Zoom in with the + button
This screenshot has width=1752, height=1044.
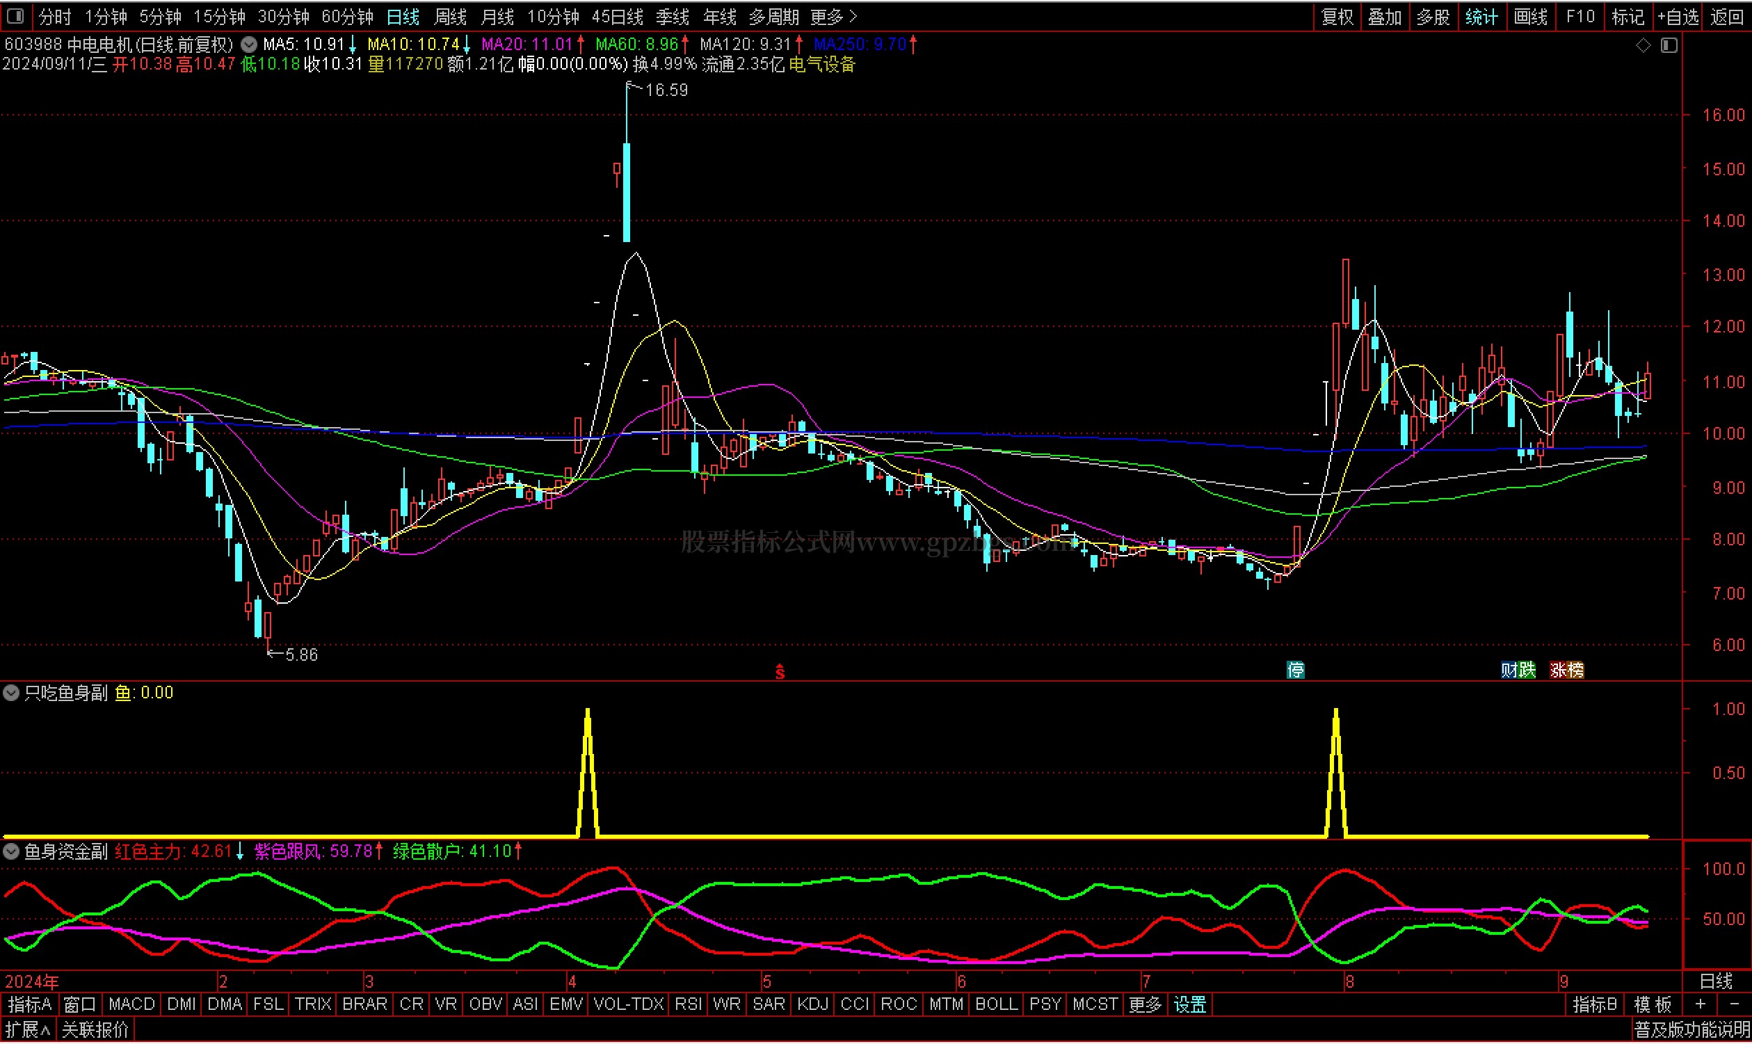pos(1701,1006)
